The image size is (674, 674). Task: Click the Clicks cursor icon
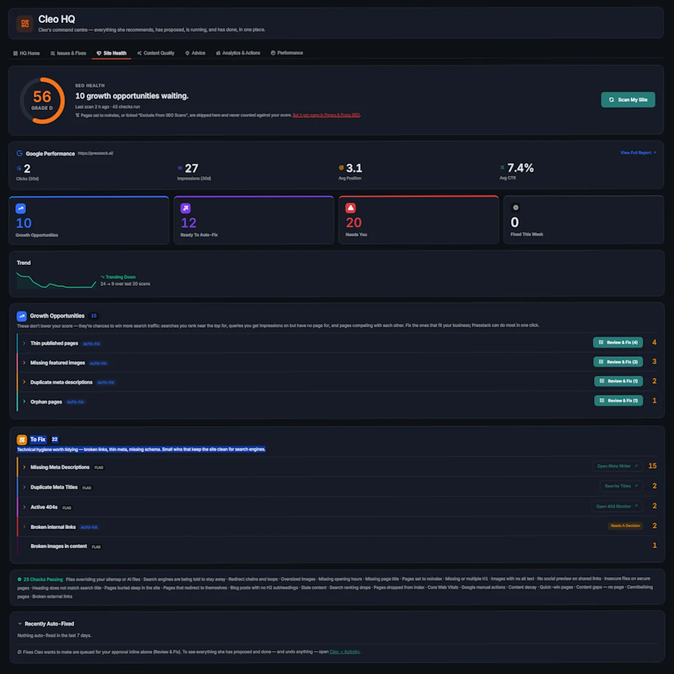19,168
